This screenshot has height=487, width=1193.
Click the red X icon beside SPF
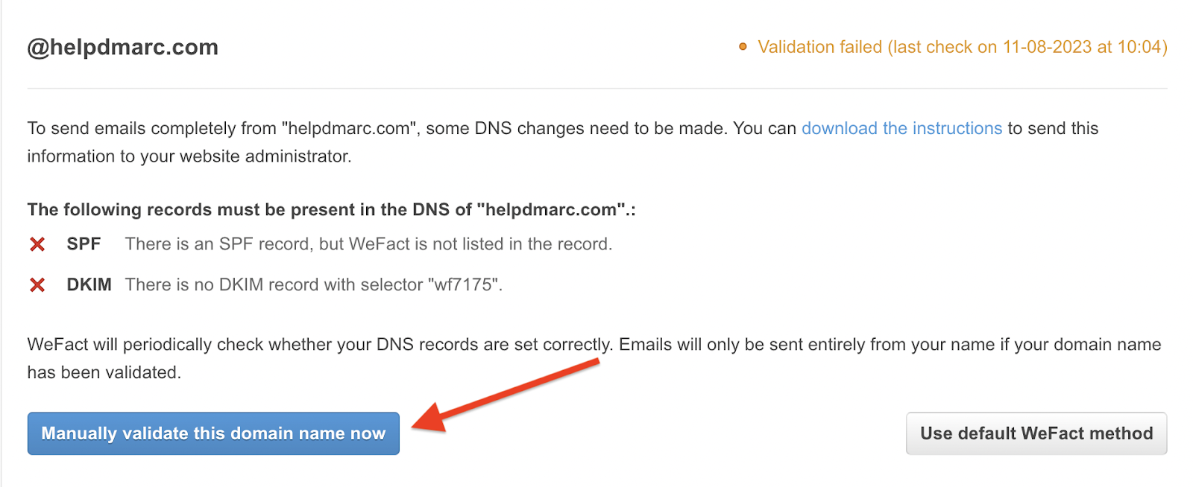pyautogui.click(x=37, y=244)
